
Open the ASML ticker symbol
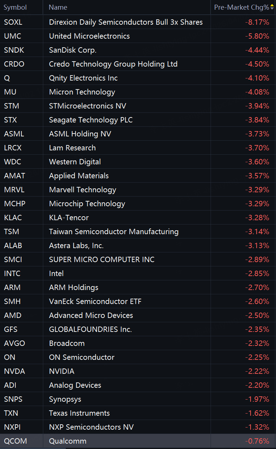(x=14, y=134)
